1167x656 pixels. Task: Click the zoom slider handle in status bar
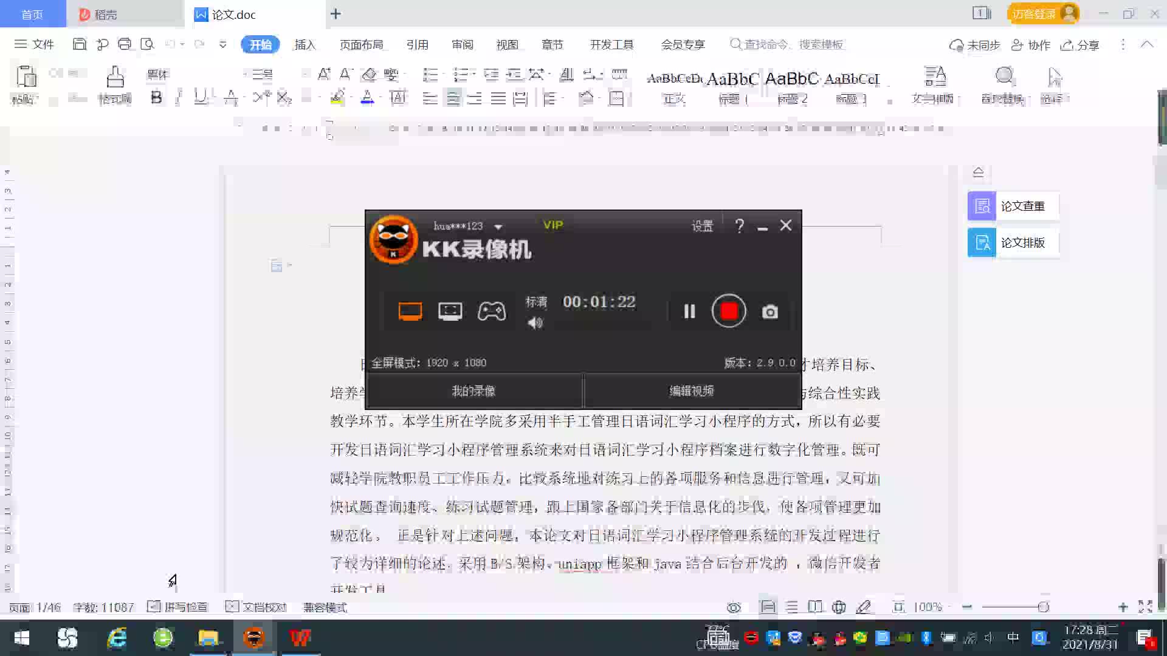click(x=1044, y=607)
